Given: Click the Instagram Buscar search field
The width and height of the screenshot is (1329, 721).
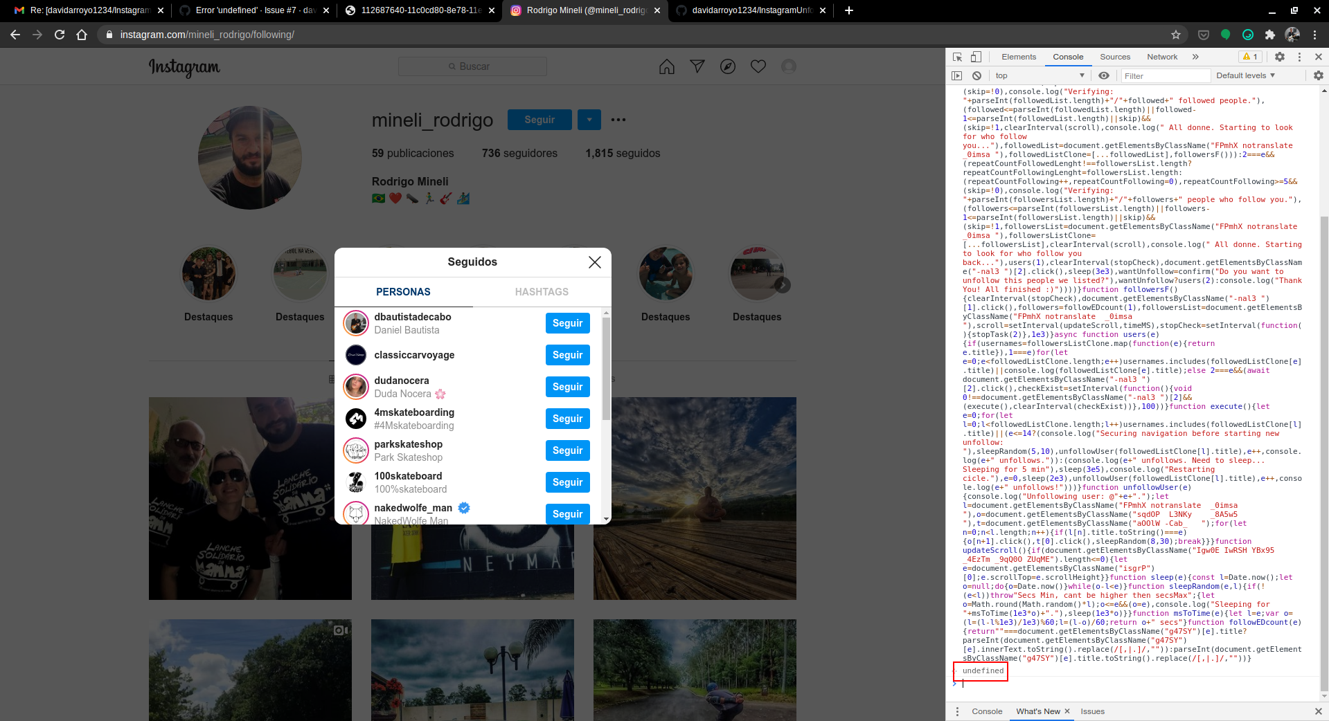Looking at the screenshot, I should pyautogui.click(x=472, y=66).
